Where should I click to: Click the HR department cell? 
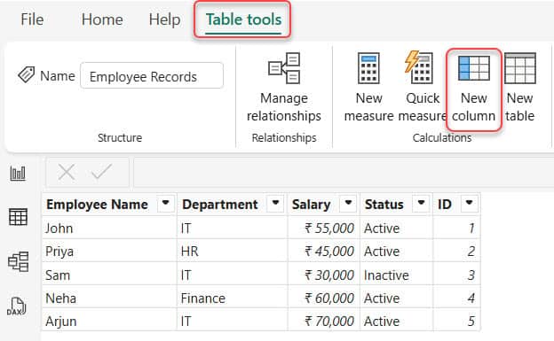(x=233, y=251)
